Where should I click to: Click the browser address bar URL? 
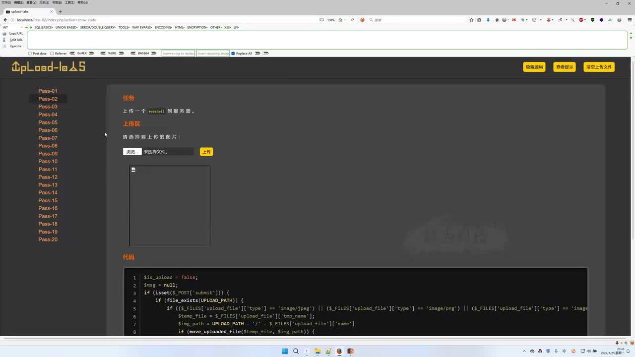click(57, 20)
